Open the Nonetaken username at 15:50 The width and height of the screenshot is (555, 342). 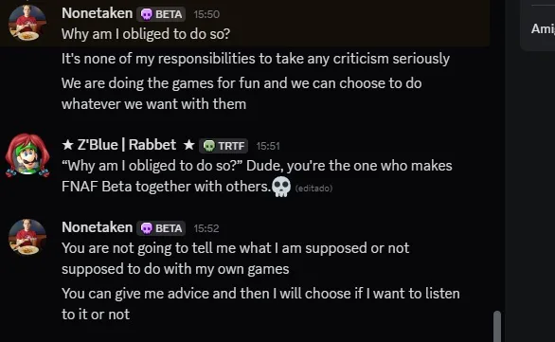click(97, 13)
